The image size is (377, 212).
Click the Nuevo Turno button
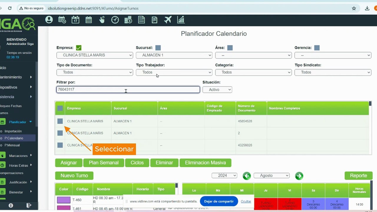74,176
